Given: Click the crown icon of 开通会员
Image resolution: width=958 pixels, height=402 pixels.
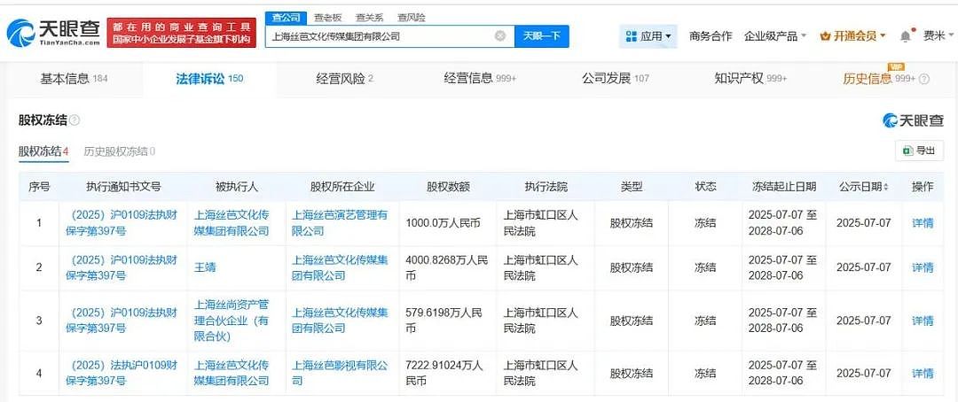Looking at the screenshot, I should [826, 36].
